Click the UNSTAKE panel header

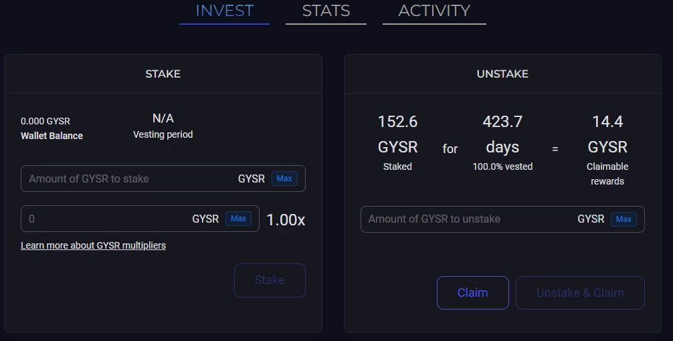coord(502,74)
